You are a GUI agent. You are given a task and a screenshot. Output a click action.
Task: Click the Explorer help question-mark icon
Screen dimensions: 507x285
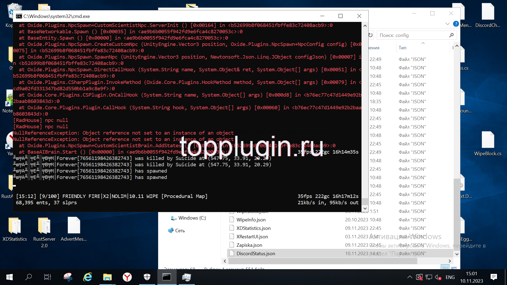click(456, 24)
